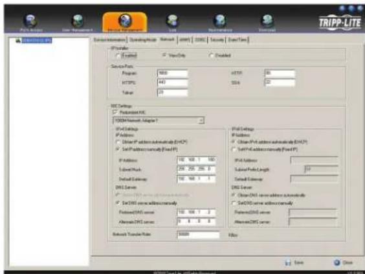Switch to the Date/Time tab
This screenshot has height=274, width=365.
click(238, 40)
